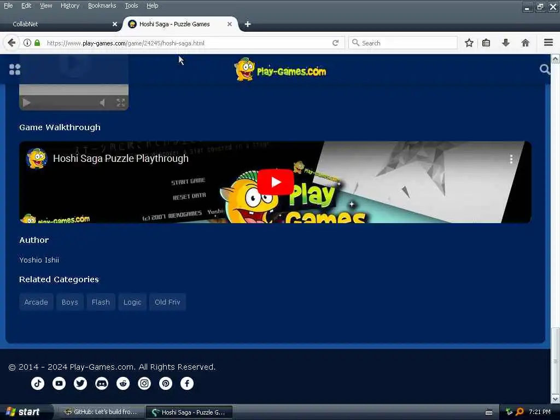
Task: Click the vertical scrollbar thumb
Action: pyautogui.click(x=556, y=360)
